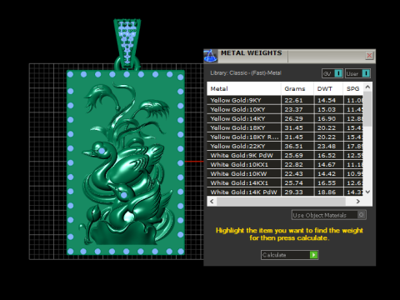This screenshot has height=300, width=400.
Task: Click the horizontal scroll left arrow
Action: click(x=212, y=201)
